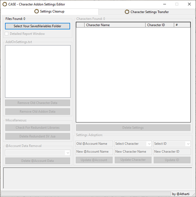Enable the Detailed Report Window checkbox
The image size is (196, 197).
pyautogui.click(x=7, y=33)
